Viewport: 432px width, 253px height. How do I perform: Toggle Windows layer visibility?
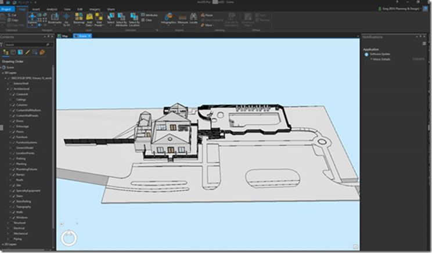click(x=13, y=218)
